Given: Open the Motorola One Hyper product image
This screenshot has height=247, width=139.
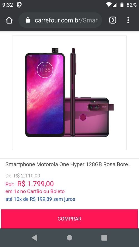Looking at the screenshot, I should (x=69, y=93).
